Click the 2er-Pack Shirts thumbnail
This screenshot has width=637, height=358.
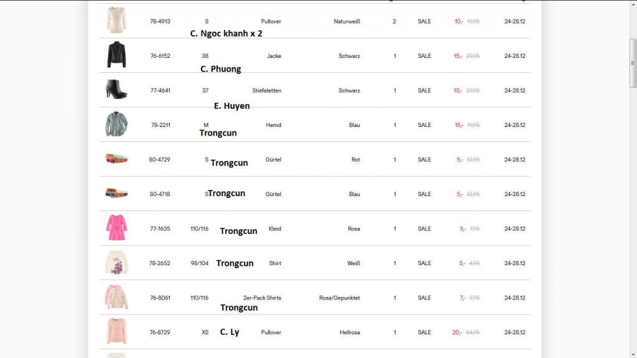click(x=116, y=297)
